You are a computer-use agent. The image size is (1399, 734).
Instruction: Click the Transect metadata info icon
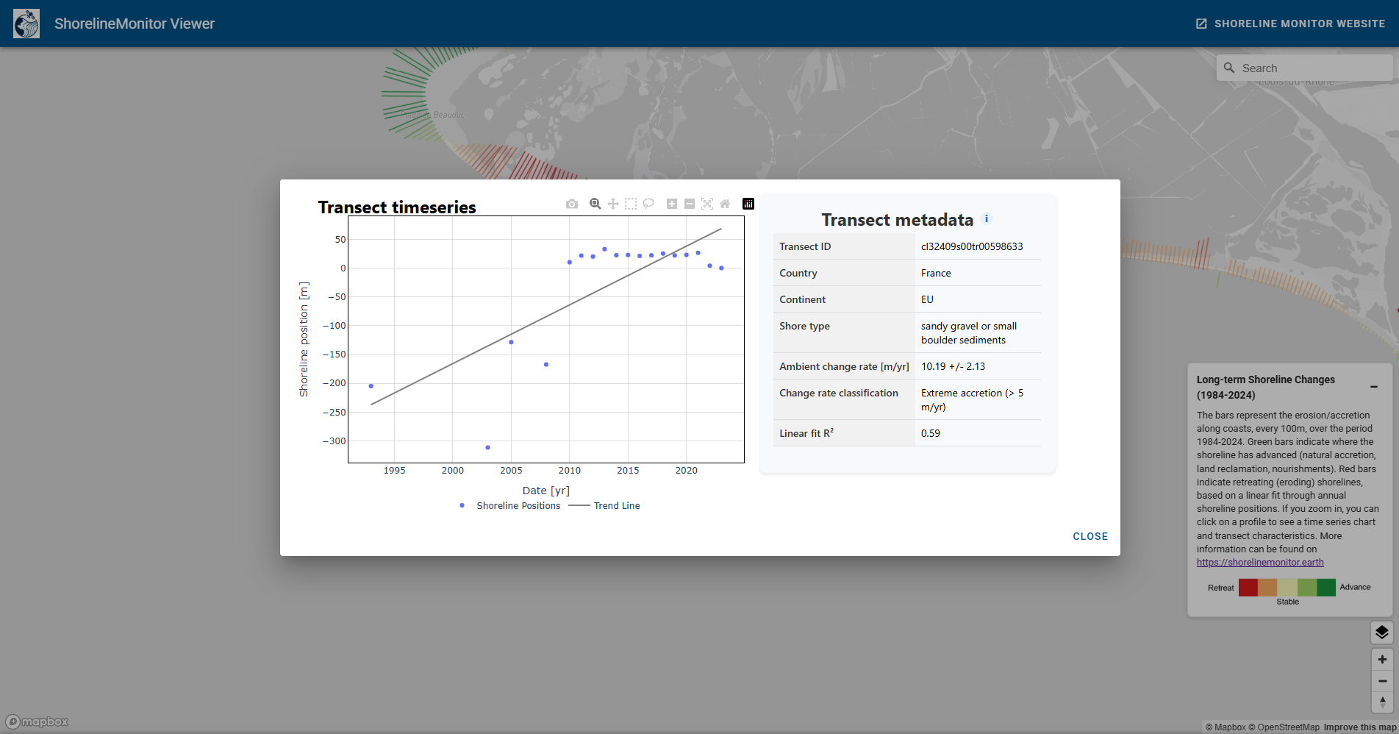[987, 218]
